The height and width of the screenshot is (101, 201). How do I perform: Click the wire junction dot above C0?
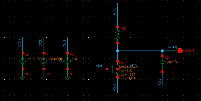(162, 51)
